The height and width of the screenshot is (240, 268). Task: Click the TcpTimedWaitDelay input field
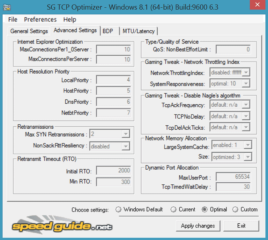pos(233,187)
